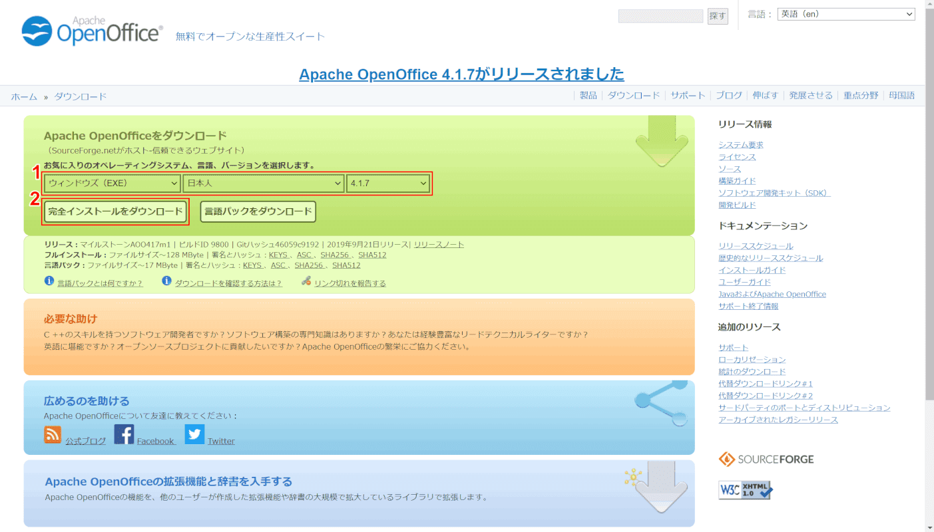Open ダウンロード in the top navigation
934x532 pixels.
point(634,95)
